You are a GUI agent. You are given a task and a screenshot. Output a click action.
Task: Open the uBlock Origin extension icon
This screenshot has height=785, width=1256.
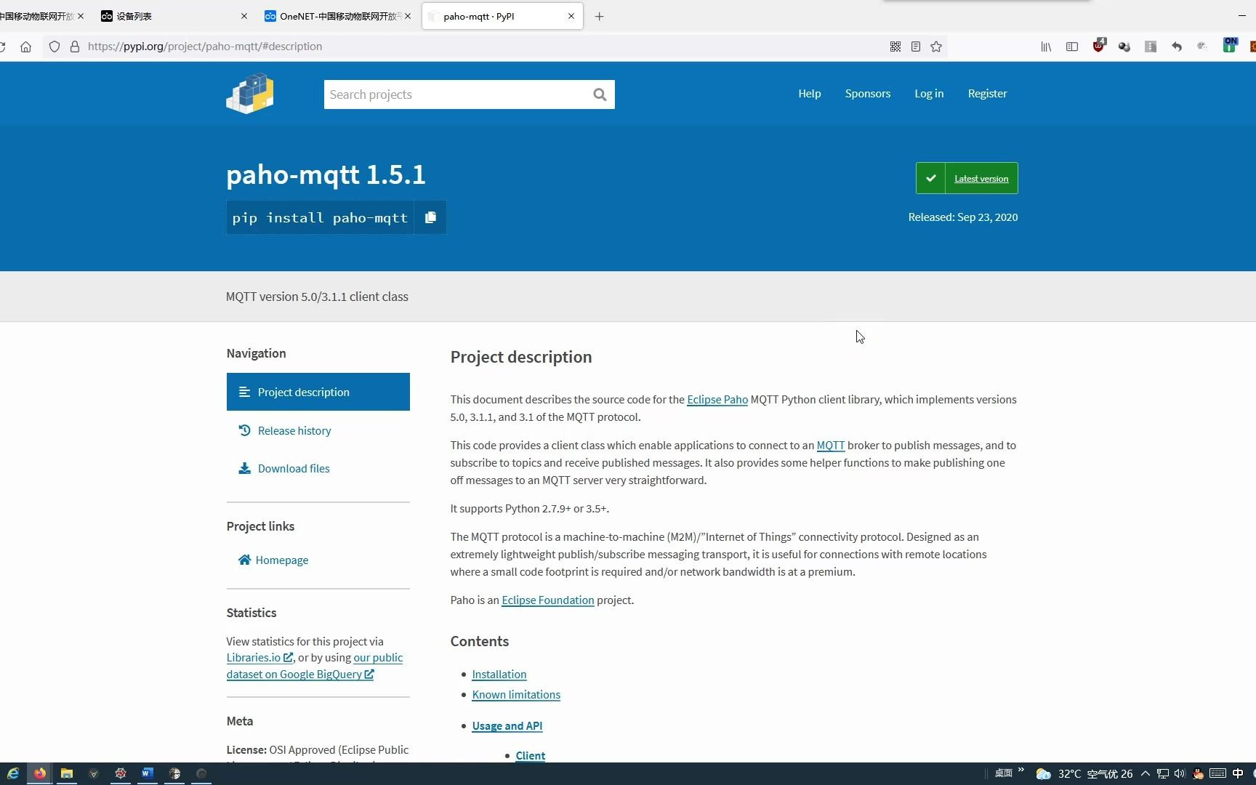point(1099,46)
